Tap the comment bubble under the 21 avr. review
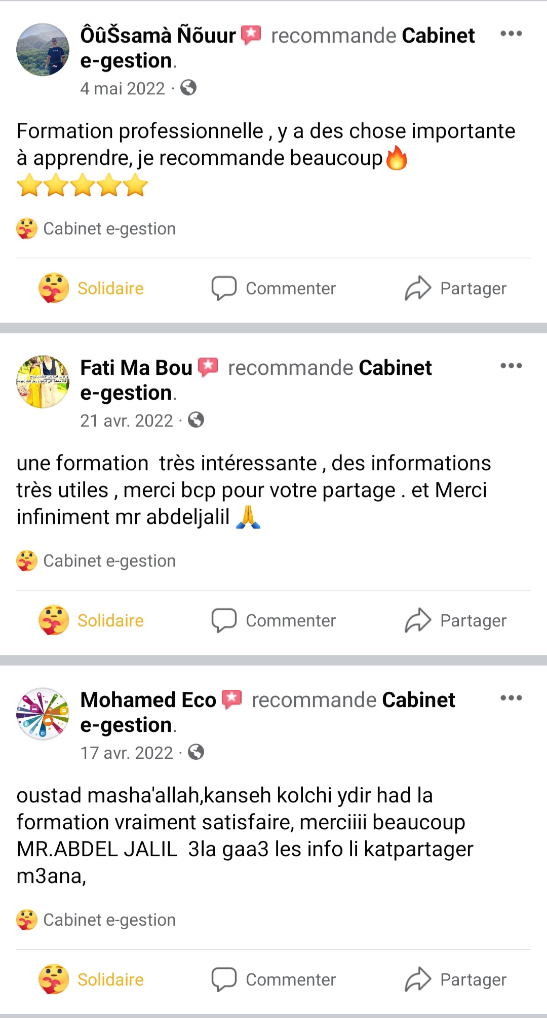 coord(224,620)
